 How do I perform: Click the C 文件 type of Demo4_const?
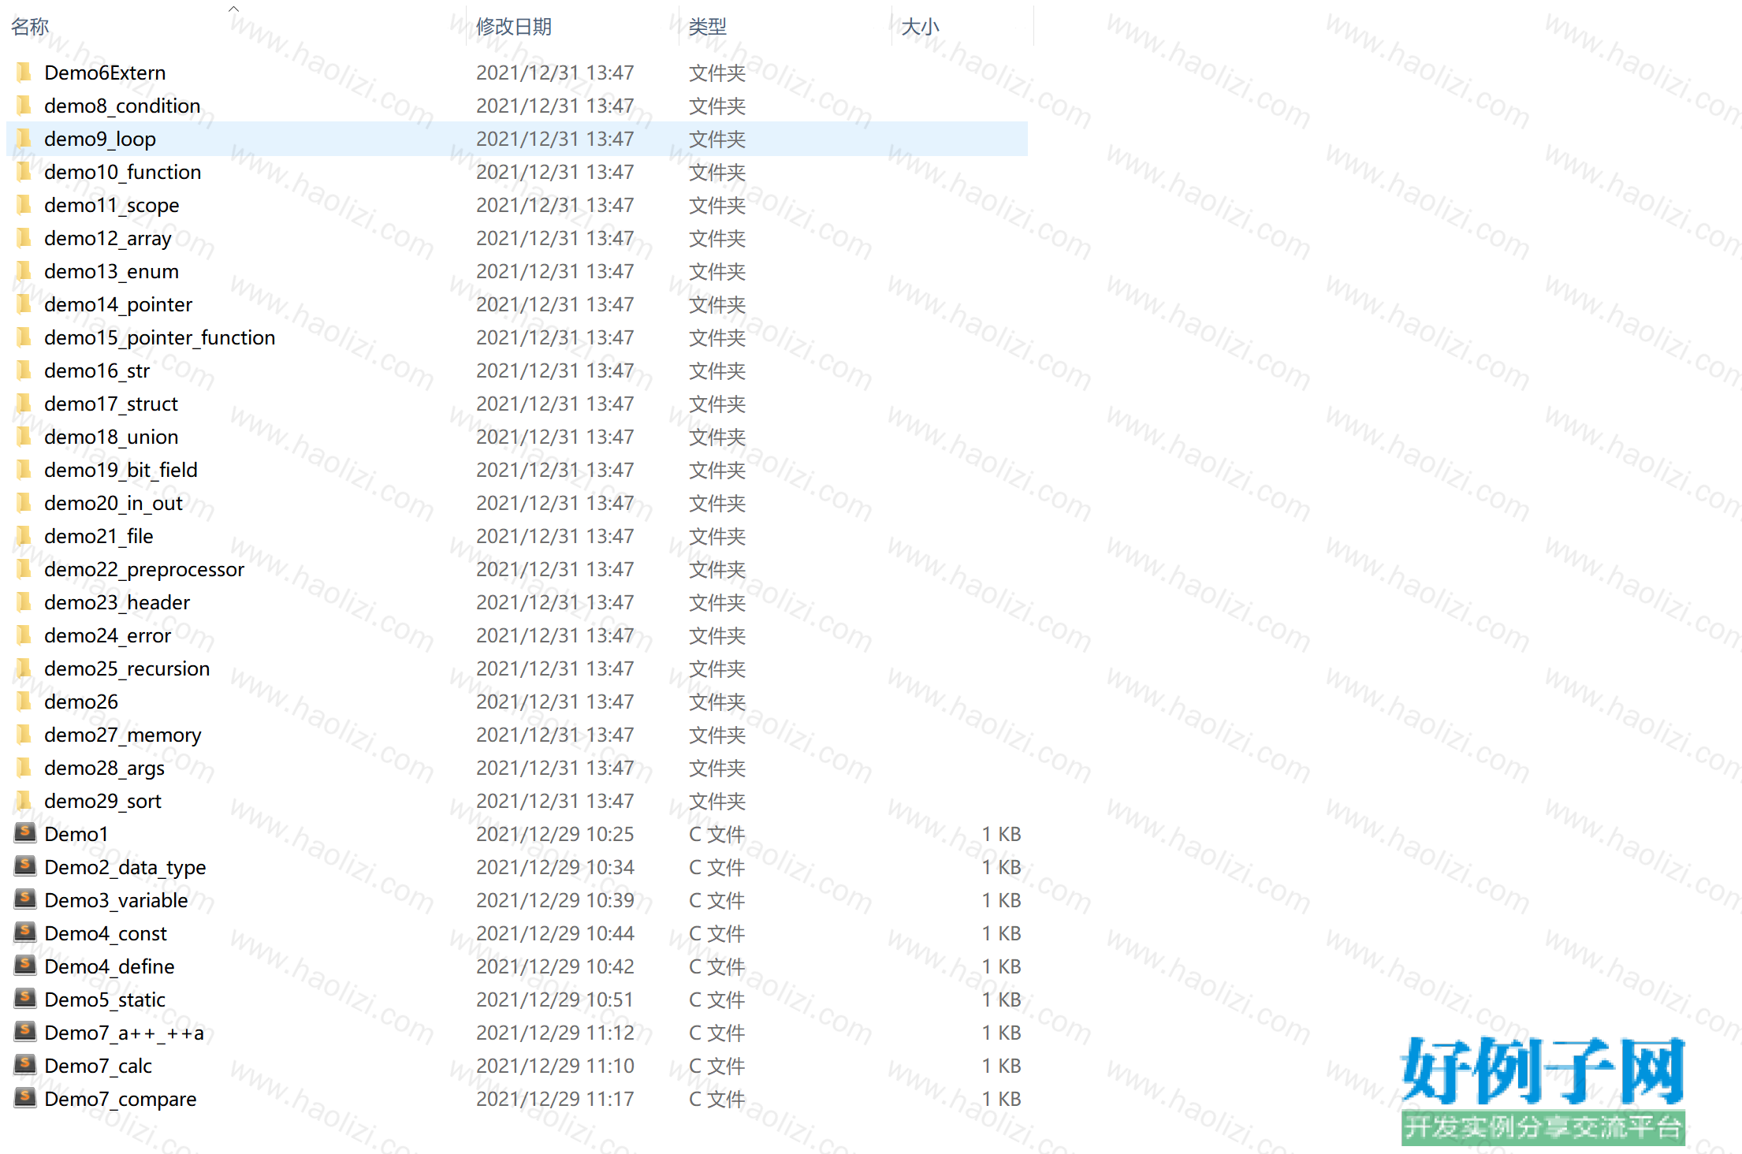pyautogui.click(x=717, y=933)
